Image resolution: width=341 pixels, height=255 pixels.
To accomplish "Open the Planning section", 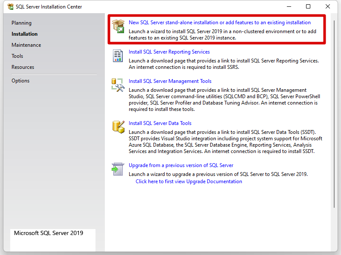I will 22,23.
